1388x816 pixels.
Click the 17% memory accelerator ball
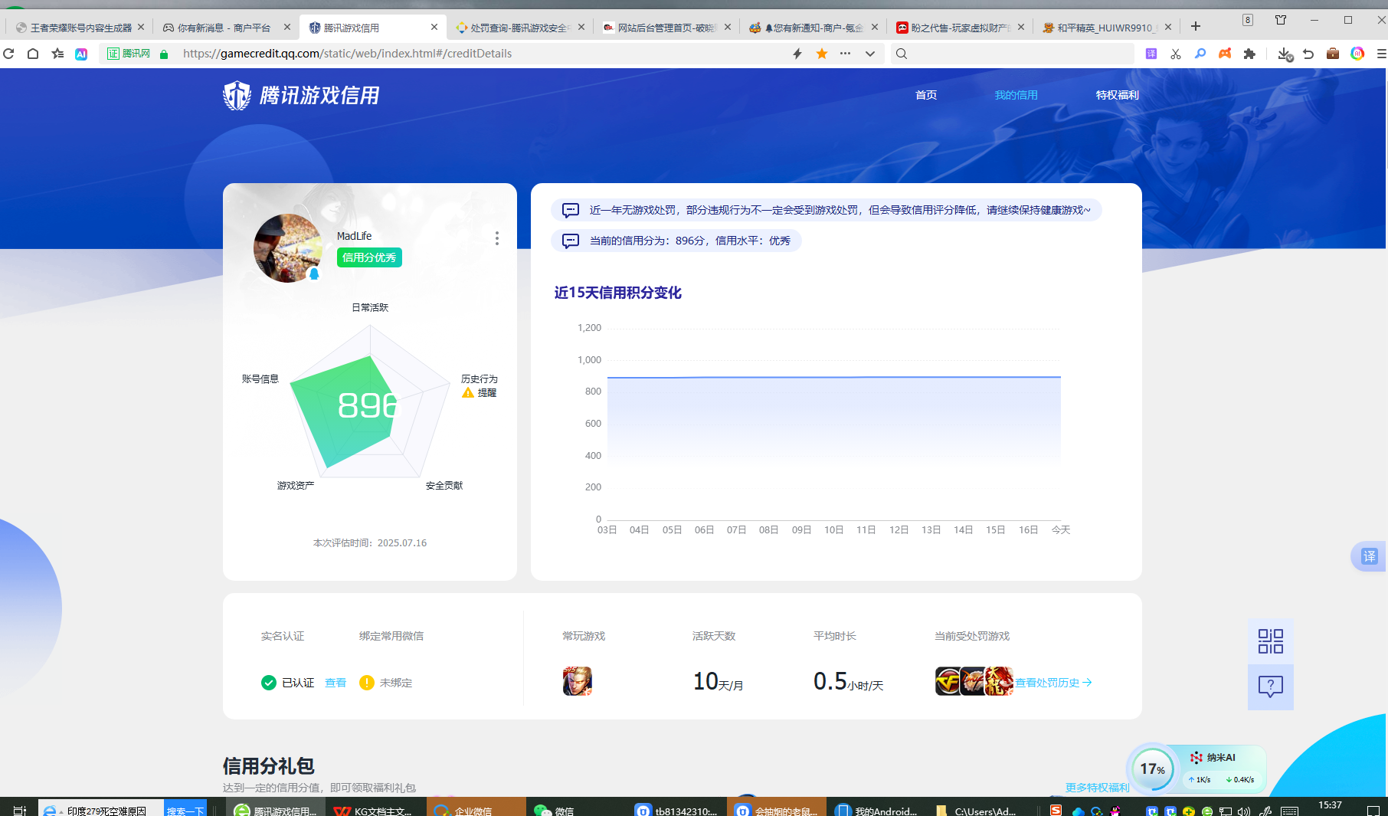(x=1152, y=768)
